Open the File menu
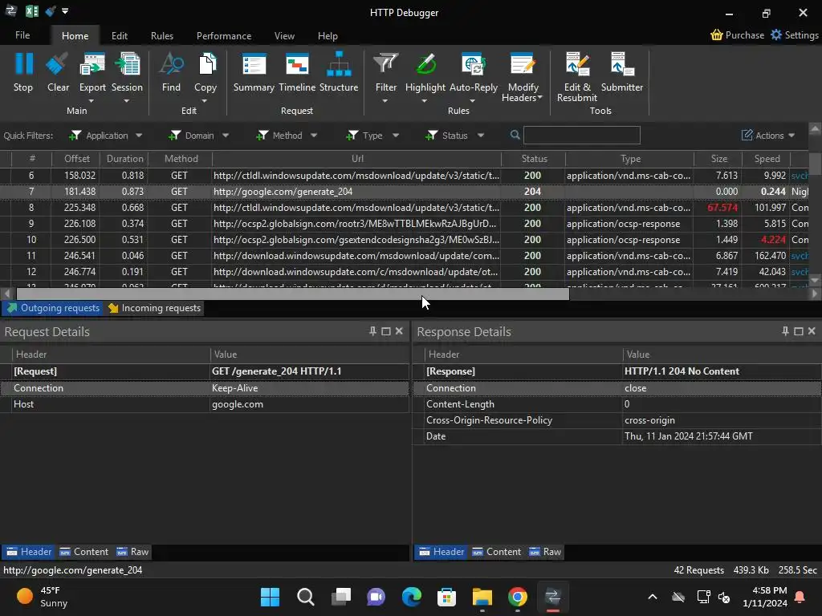This screenshot has width=822, height=616. (x=22, y=35)
